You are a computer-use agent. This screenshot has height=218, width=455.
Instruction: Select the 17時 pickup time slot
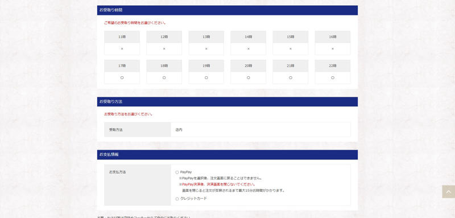122,72
